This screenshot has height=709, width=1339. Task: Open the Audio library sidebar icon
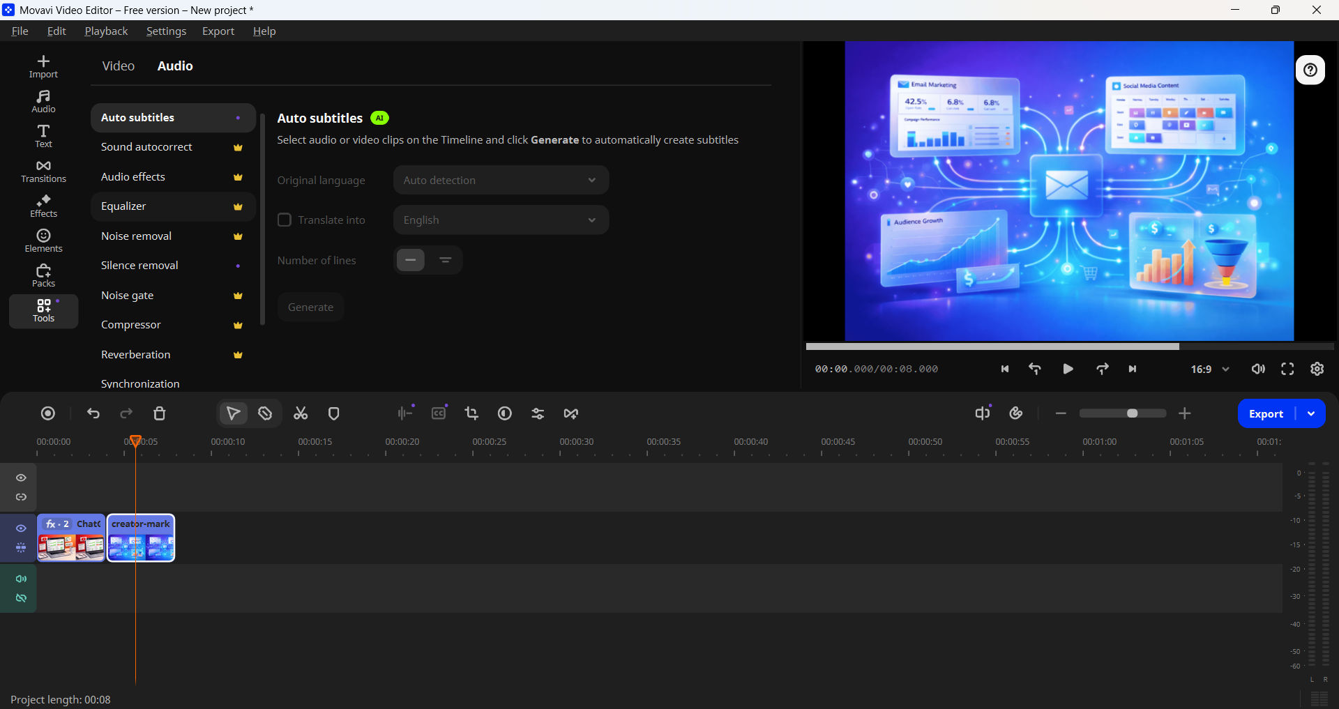43,102
